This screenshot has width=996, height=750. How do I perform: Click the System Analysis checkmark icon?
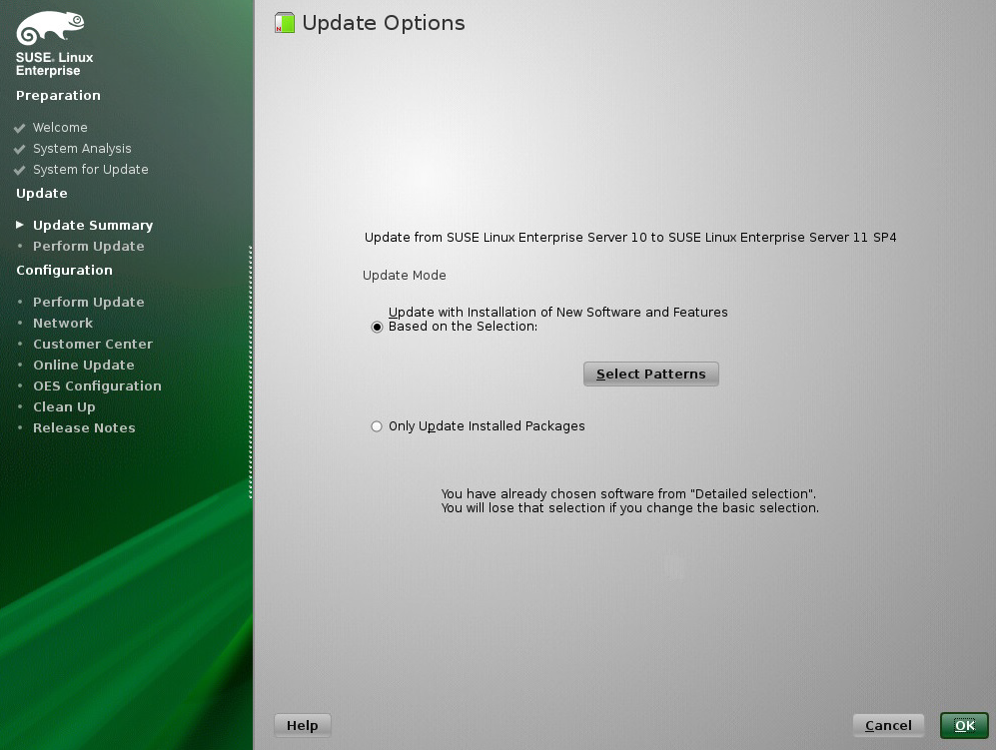(x=20, y=149)
